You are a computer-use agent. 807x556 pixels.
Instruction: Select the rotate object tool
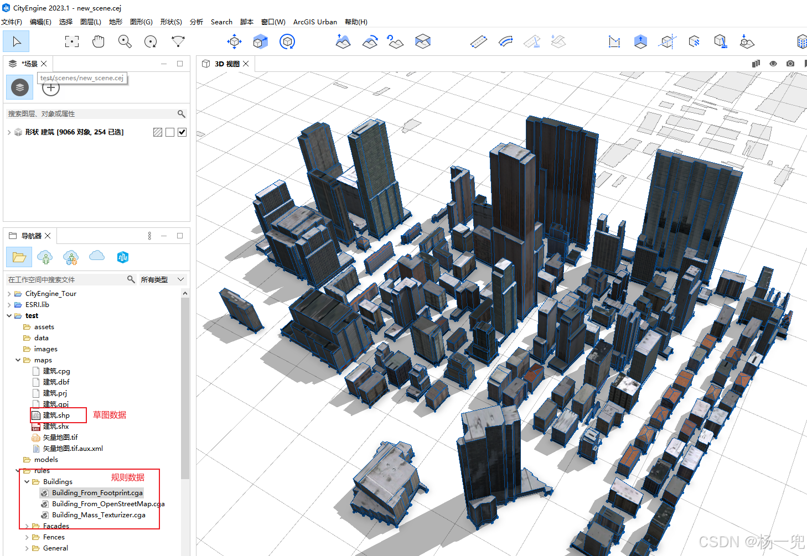click(287, 41)
